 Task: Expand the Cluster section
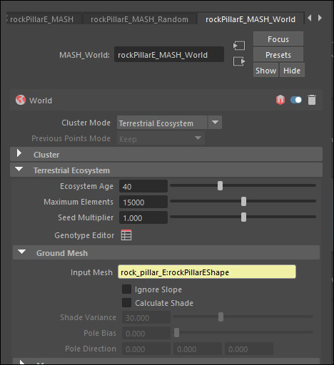pyautogui.click(x=166, y=155)
